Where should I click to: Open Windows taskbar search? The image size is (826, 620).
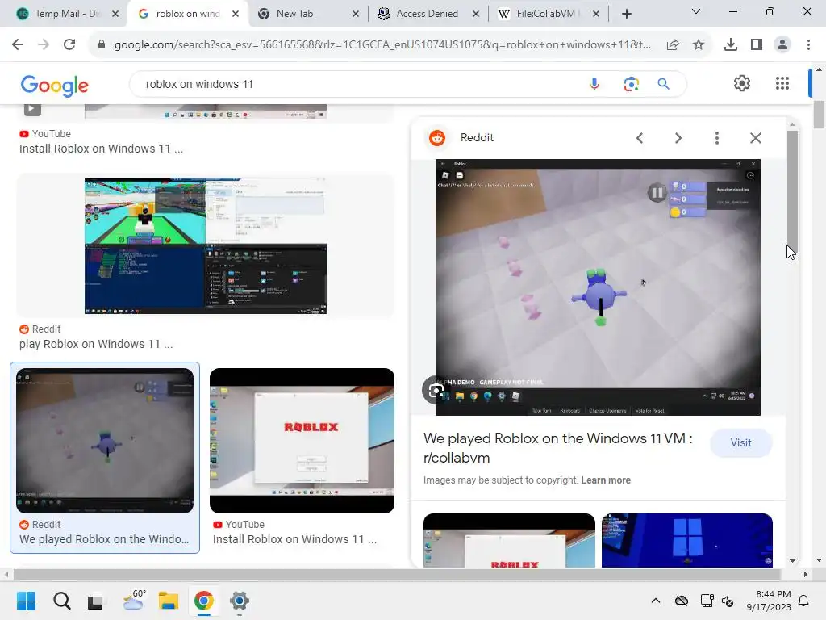tap(61, 601)
